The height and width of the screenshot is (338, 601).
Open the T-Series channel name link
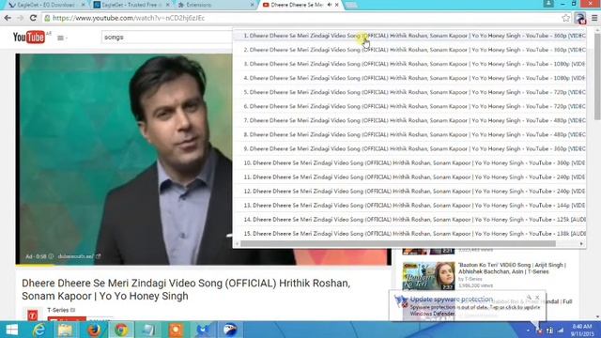click(x=58, y=310)
